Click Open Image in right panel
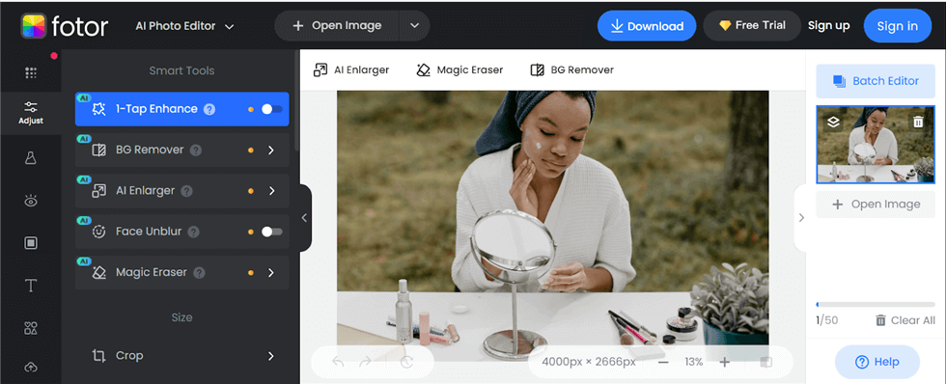946x384 pixels. tap(876, 205)
